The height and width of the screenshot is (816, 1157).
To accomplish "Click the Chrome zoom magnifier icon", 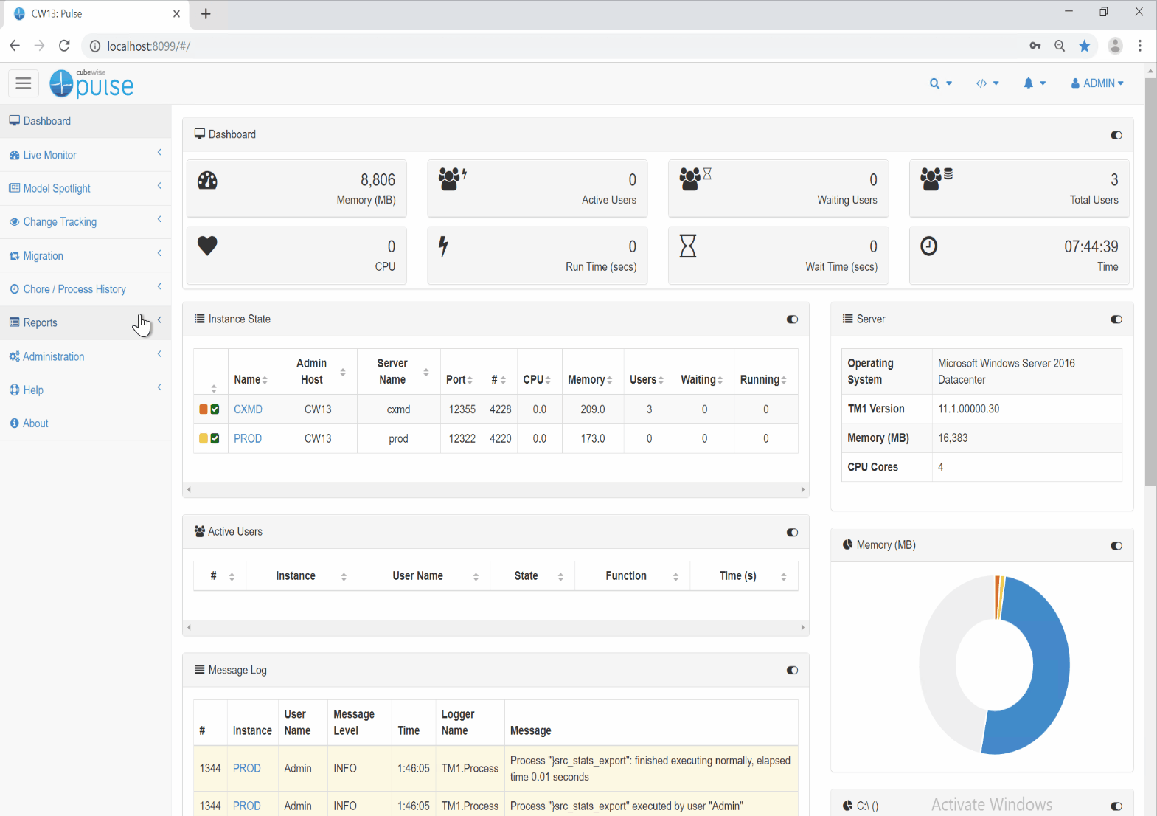I will pyautogui.click(x=1060, y=46).
